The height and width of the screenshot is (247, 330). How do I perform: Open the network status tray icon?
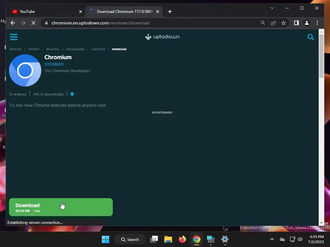tap(292, 239)
